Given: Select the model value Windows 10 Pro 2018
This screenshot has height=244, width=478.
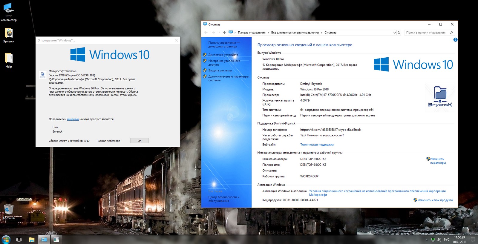Looking at the screenshot, I should click(314, 89).
